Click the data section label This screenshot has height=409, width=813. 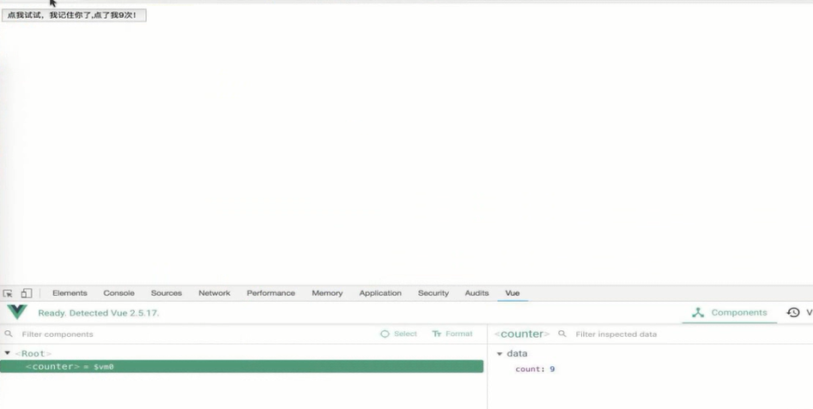click(517, 353)
